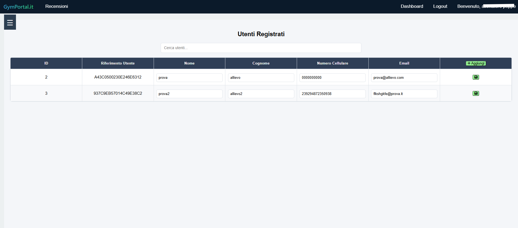Go to the GymPortal.it home logo
Screen dimensions: 518x228
click(18, 7)
